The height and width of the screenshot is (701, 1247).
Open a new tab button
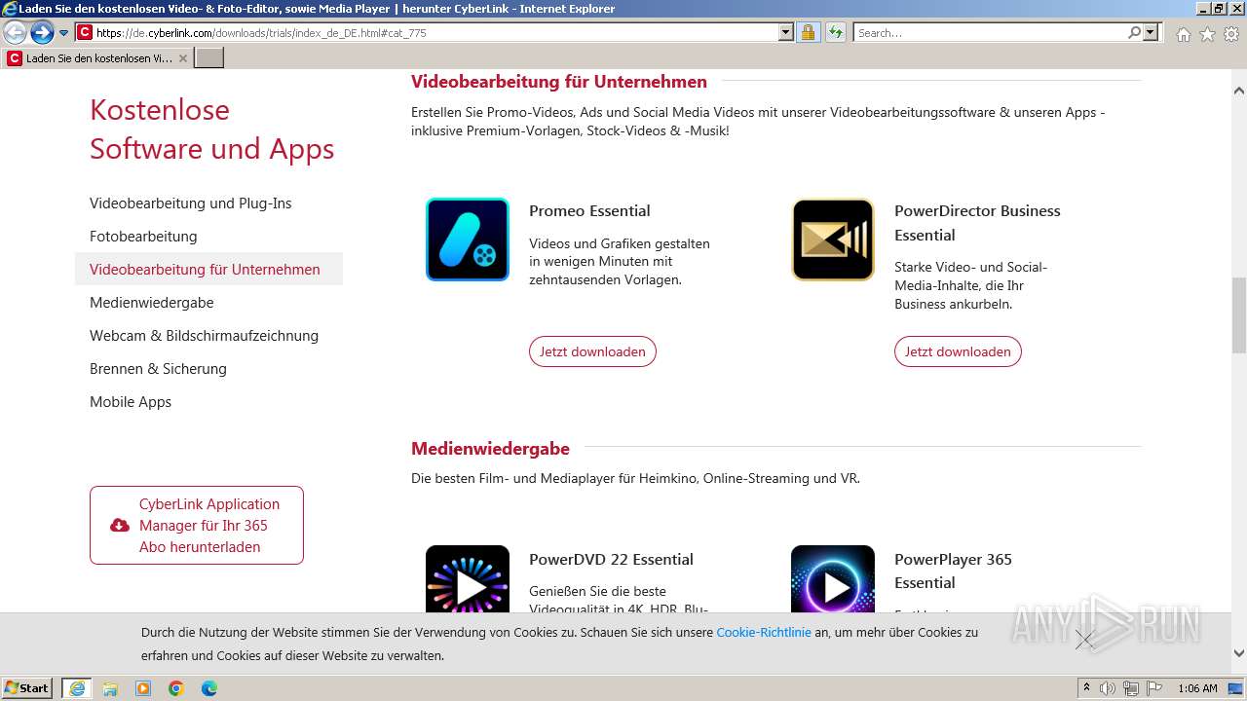[209, 58]
